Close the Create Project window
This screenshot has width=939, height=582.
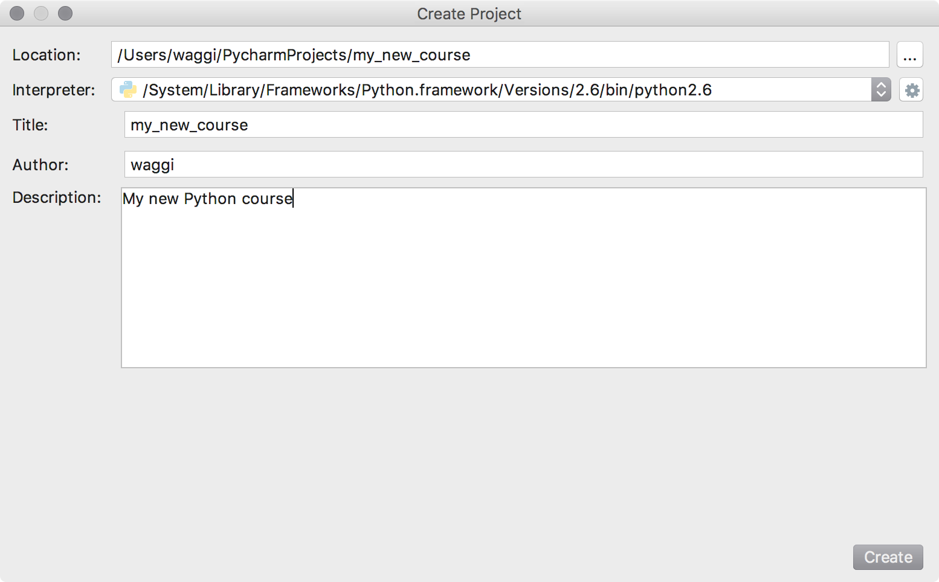(x=17, y=13)
